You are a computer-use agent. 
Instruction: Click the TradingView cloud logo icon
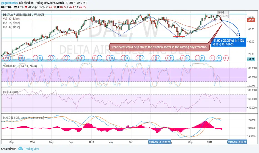point(21,149)
